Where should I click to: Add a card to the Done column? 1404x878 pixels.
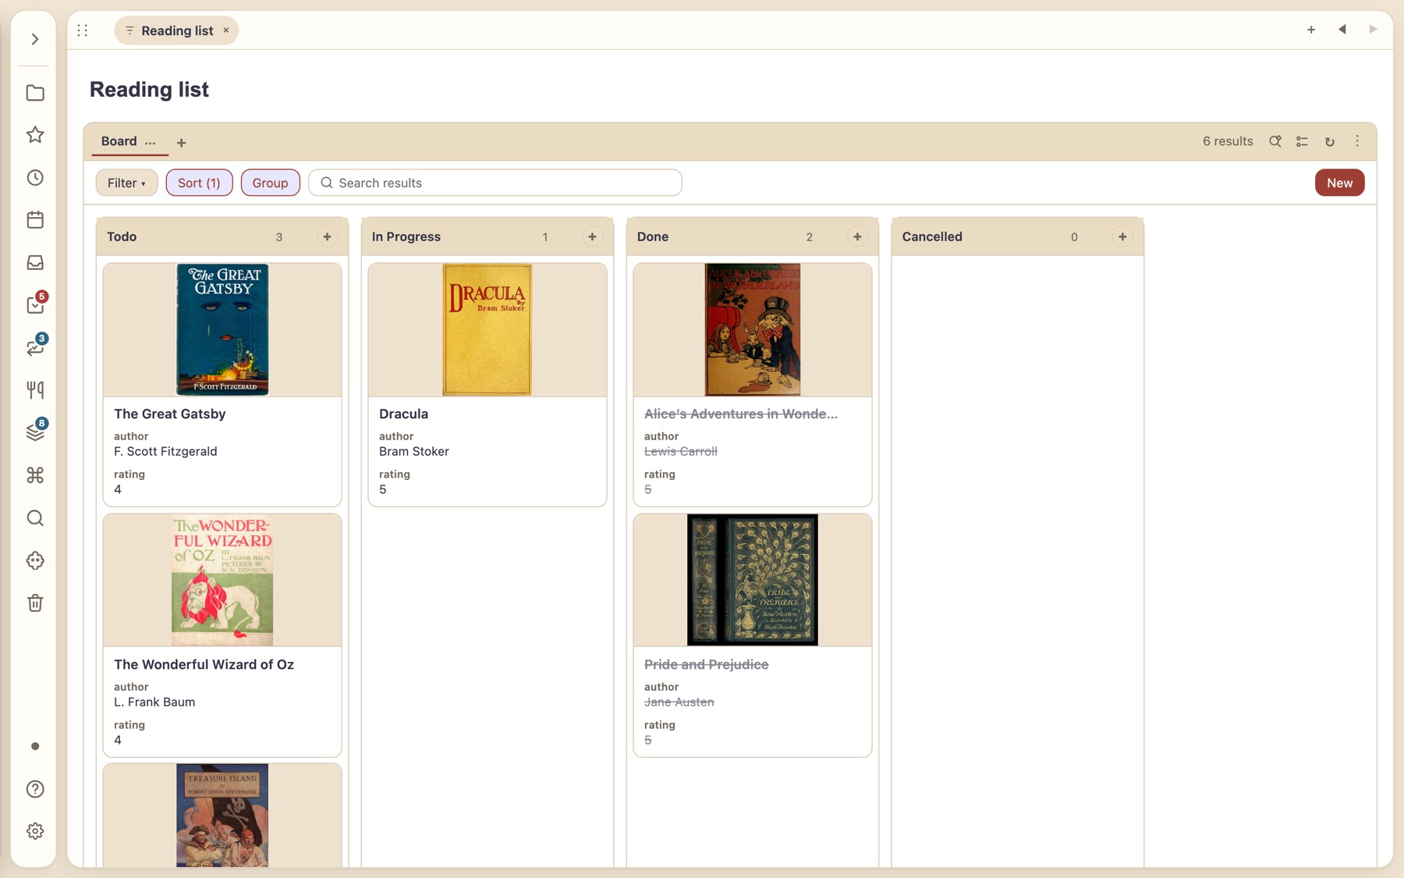click(857, 236)
